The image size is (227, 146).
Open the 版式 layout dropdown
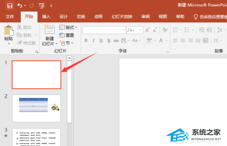click(x=68, y=27)
